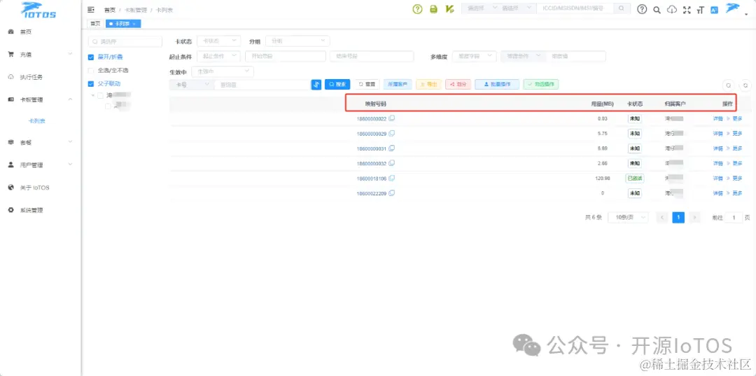
Task: Open the 分组 dropdown filter
Action: 297,41
